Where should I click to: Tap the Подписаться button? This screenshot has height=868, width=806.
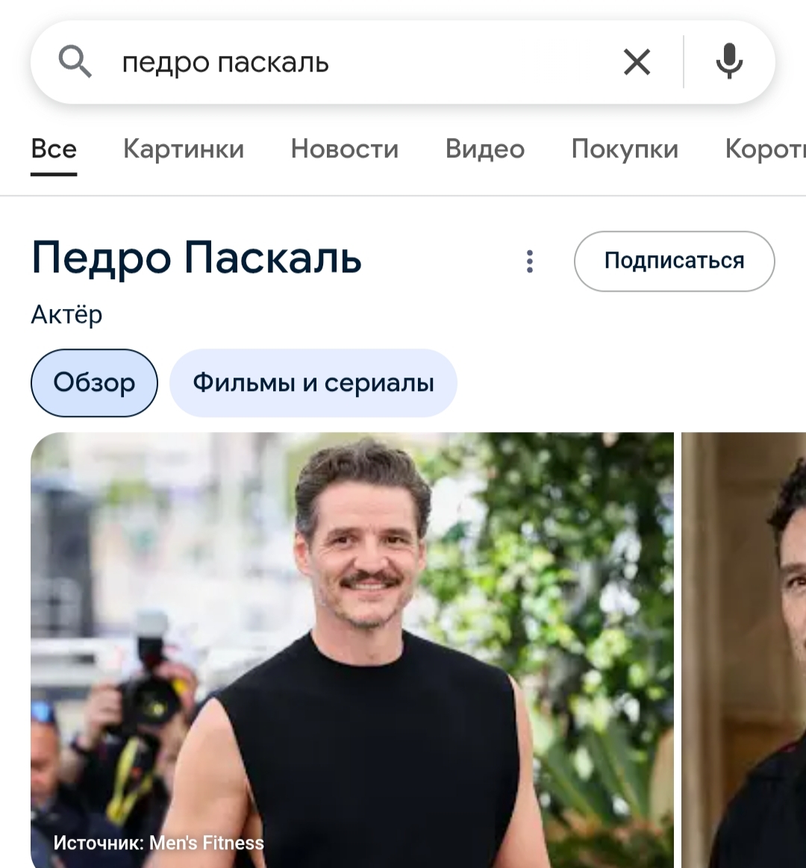click(674, 261)
